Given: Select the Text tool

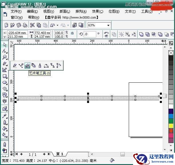Looking at the screenshot, I should (x=5, y=101).
